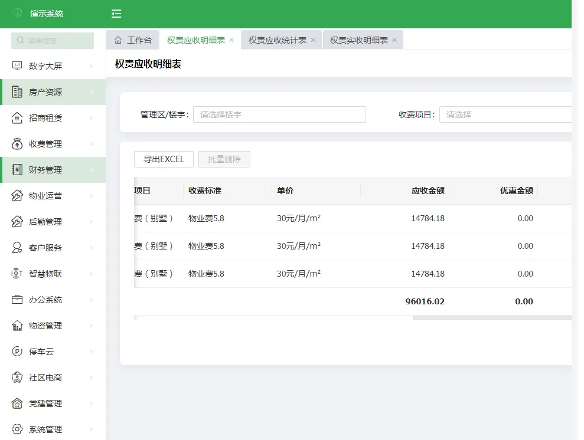This screenshot has width=584, height=440.
Task: Click the 办公系统 briefcase icon
Action: [x=17, y=300]
